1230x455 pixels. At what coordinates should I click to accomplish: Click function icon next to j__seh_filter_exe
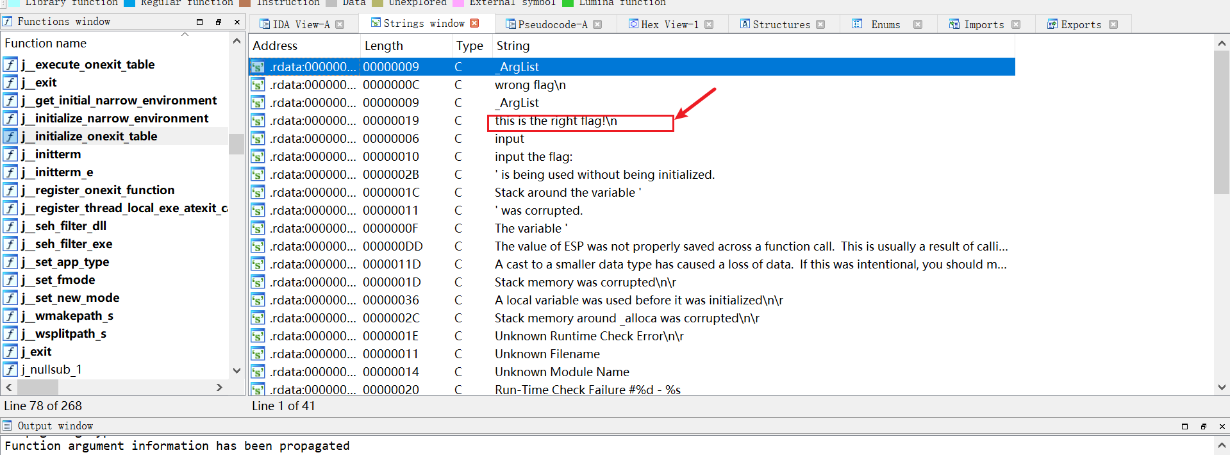coord(10,244)
